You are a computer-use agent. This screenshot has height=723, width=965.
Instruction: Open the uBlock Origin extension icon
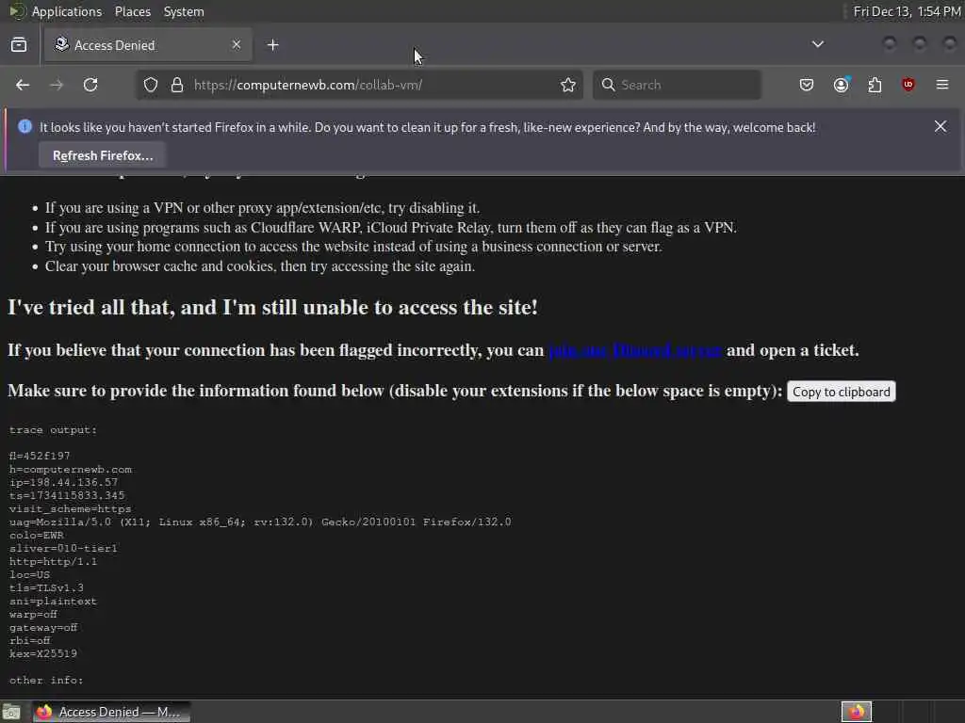(908, 85)
